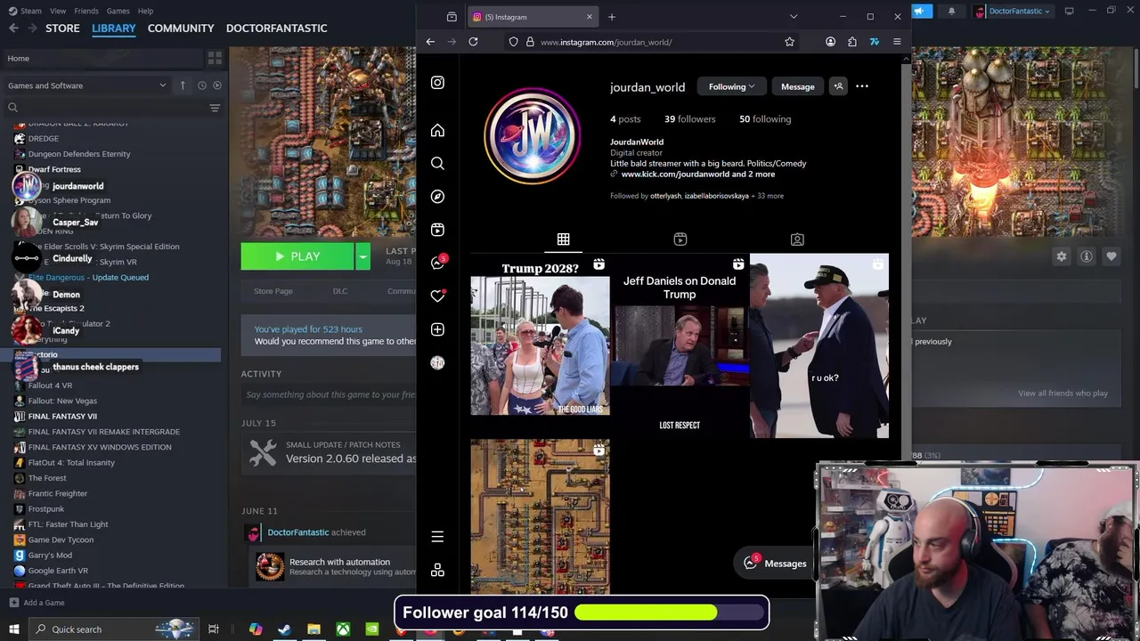
Task: Open Instagram search in sidebar
Action: click(437, 164)
